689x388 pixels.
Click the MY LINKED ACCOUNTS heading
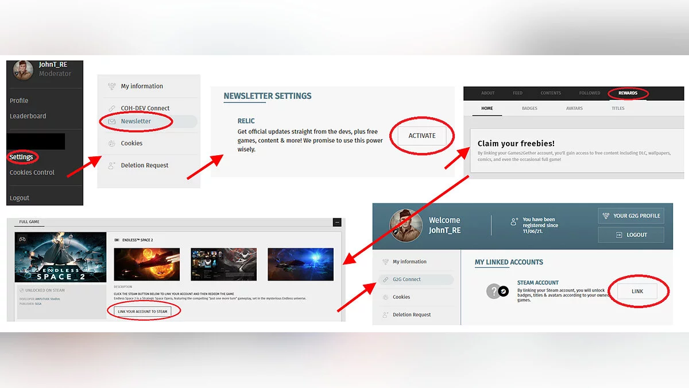click(x=509, y=262)
